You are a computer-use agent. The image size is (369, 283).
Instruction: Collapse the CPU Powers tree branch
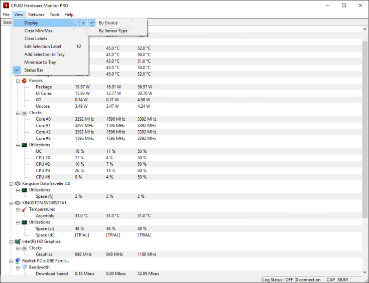pos(18,81)
